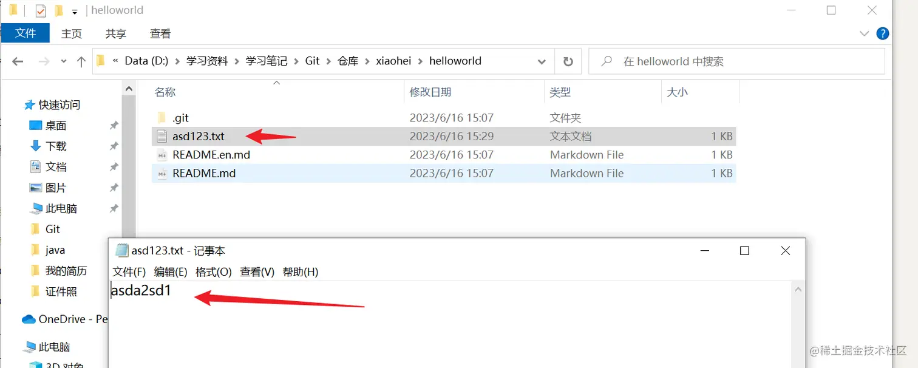Viewport: 918px width, 368px height.
Task: Click xiaohei in the address path
Action: (x=393, y=61)
